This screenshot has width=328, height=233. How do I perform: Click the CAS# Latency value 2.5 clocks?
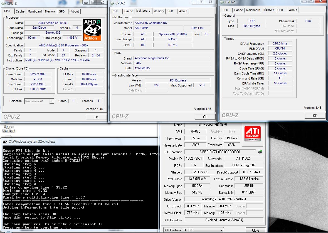(x=280, y=54)
